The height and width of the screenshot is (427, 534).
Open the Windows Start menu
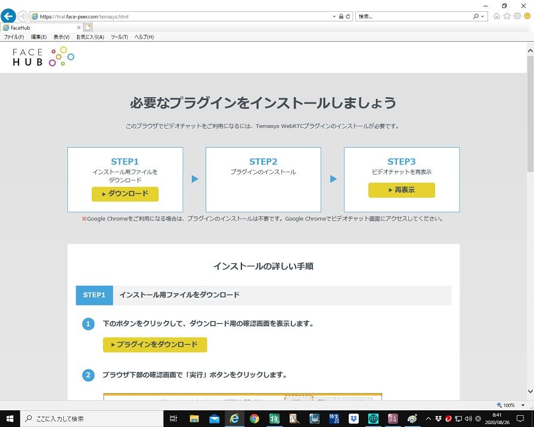coord(10,419)
